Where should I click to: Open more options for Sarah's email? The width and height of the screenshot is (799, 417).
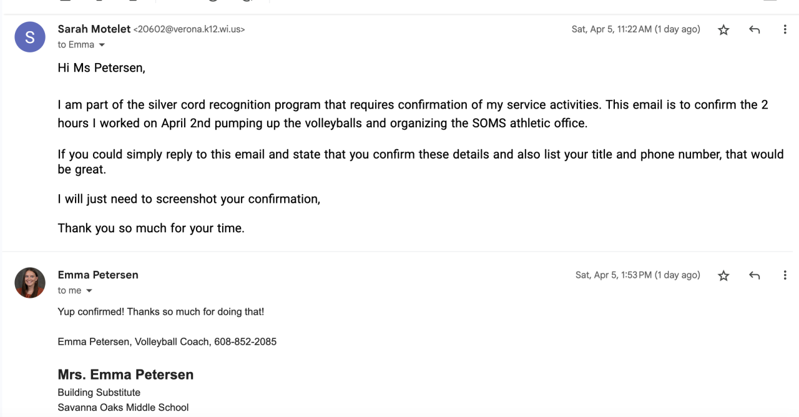785,30
